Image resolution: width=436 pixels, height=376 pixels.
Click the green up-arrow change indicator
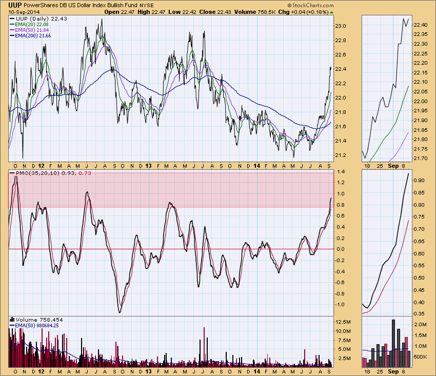[x=331, y=12]
